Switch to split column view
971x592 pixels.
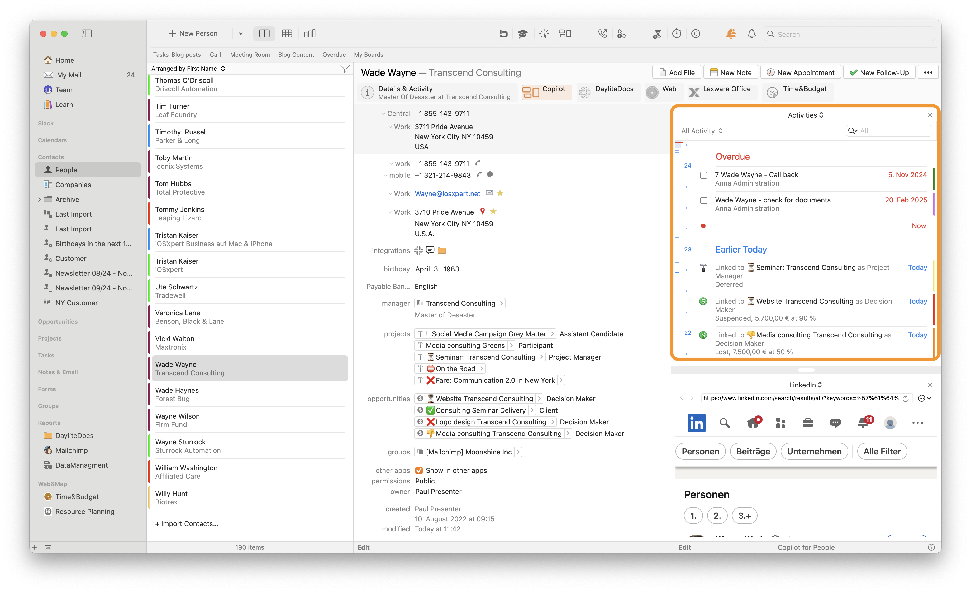(x=264, y=33)
